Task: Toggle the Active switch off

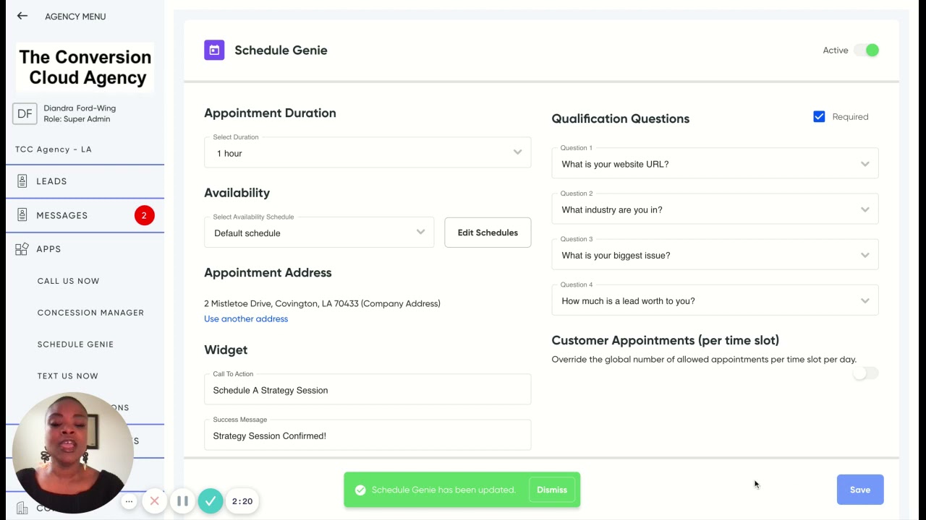Action: 866,50
